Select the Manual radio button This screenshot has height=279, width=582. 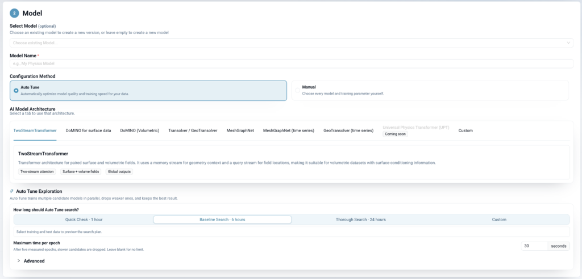point(298,90)
